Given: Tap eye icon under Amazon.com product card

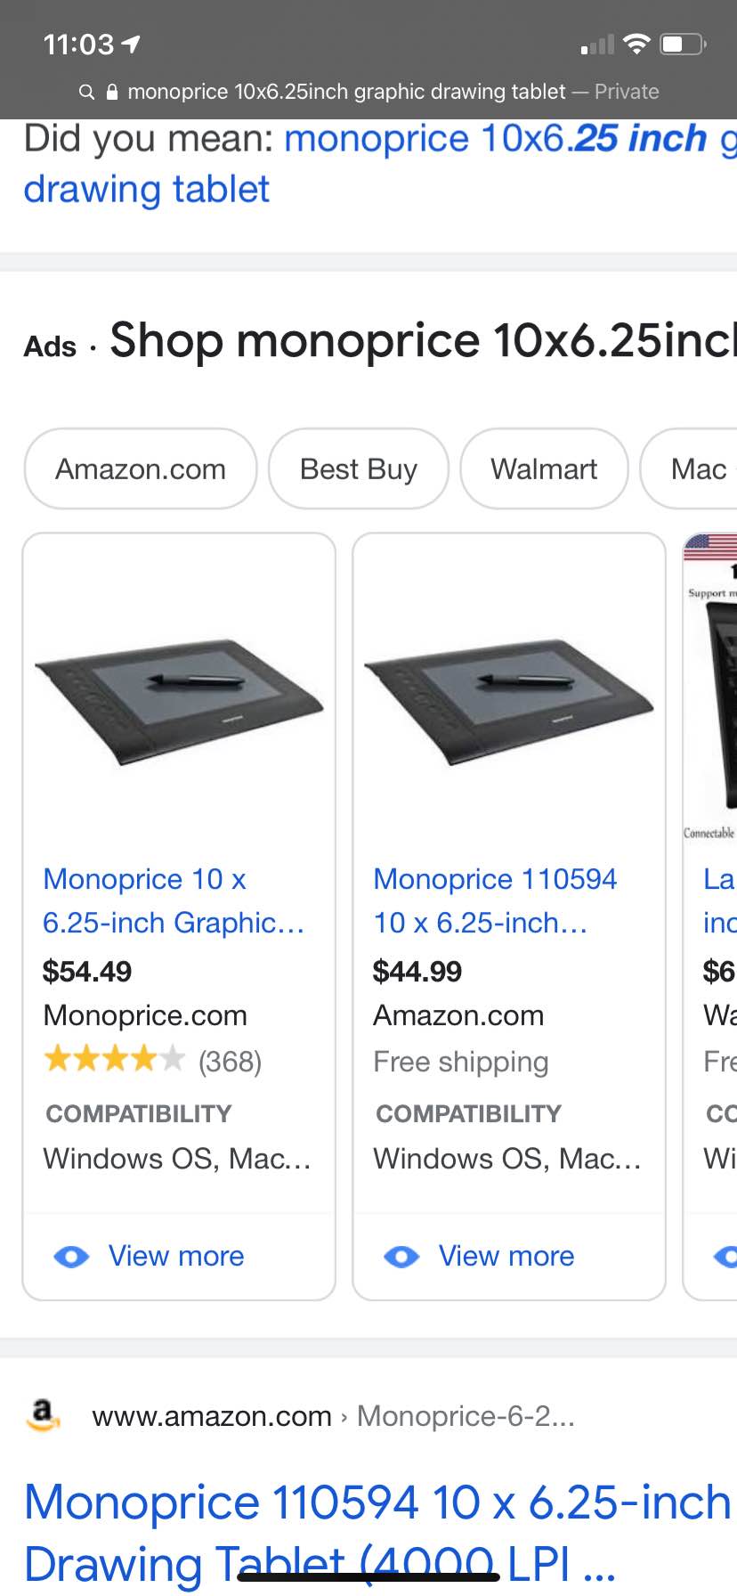Looking at the screenshot, I should (401, 1256).
